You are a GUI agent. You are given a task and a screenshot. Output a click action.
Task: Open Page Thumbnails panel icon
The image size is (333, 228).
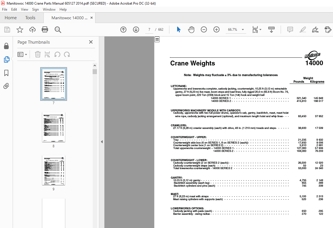[x=7, y=59]
